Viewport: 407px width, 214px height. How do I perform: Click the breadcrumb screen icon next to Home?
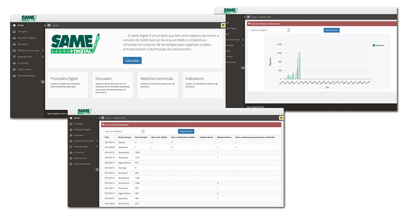click(49, 25)
